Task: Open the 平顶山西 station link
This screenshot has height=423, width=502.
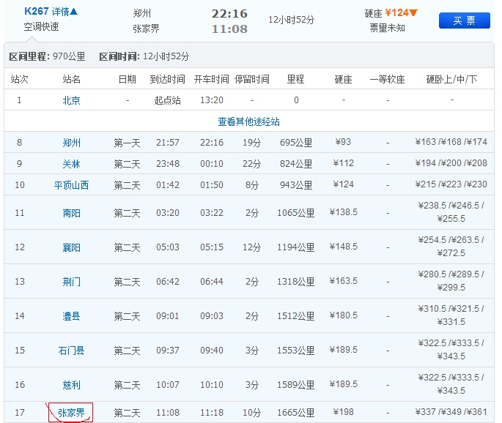Action: tap(71, 185)
